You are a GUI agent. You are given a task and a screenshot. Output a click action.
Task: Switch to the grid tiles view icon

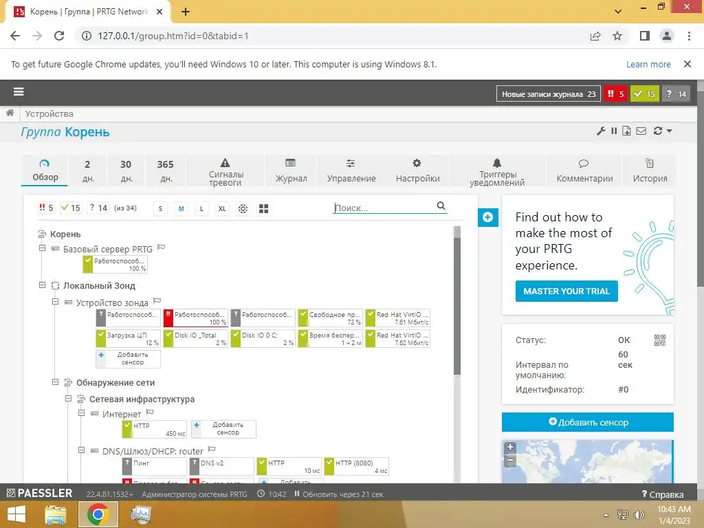(x=263, y=209)
